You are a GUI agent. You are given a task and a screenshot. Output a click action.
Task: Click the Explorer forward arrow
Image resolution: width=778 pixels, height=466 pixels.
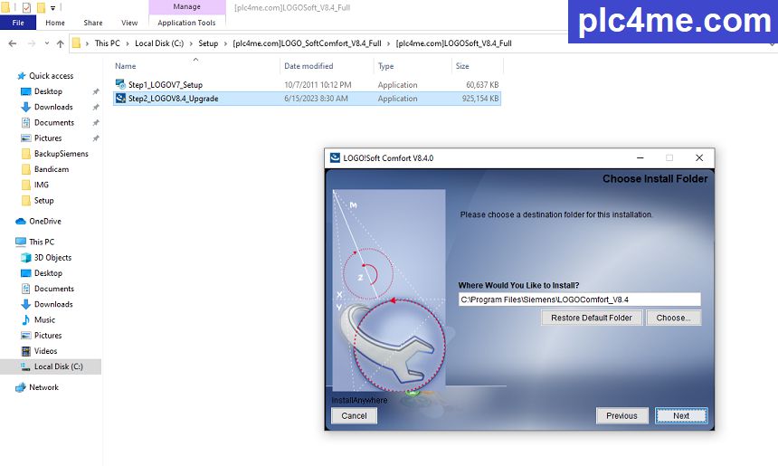[32, 43]
